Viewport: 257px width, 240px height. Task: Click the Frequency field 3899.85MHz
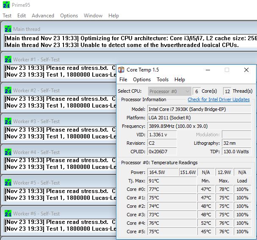pyautogui.click(x=199, y=126)
